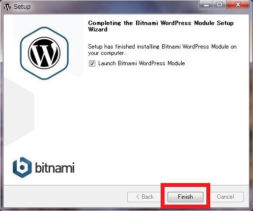The height and width of the screenshot is (211, 253).
Task: Click the WordPress icon in the title bar
Action: 7,7
